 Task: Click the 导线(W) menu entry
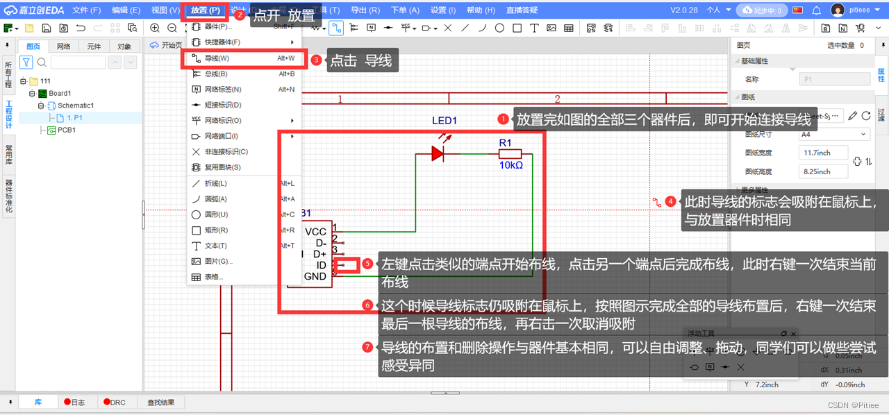point(244,58)
